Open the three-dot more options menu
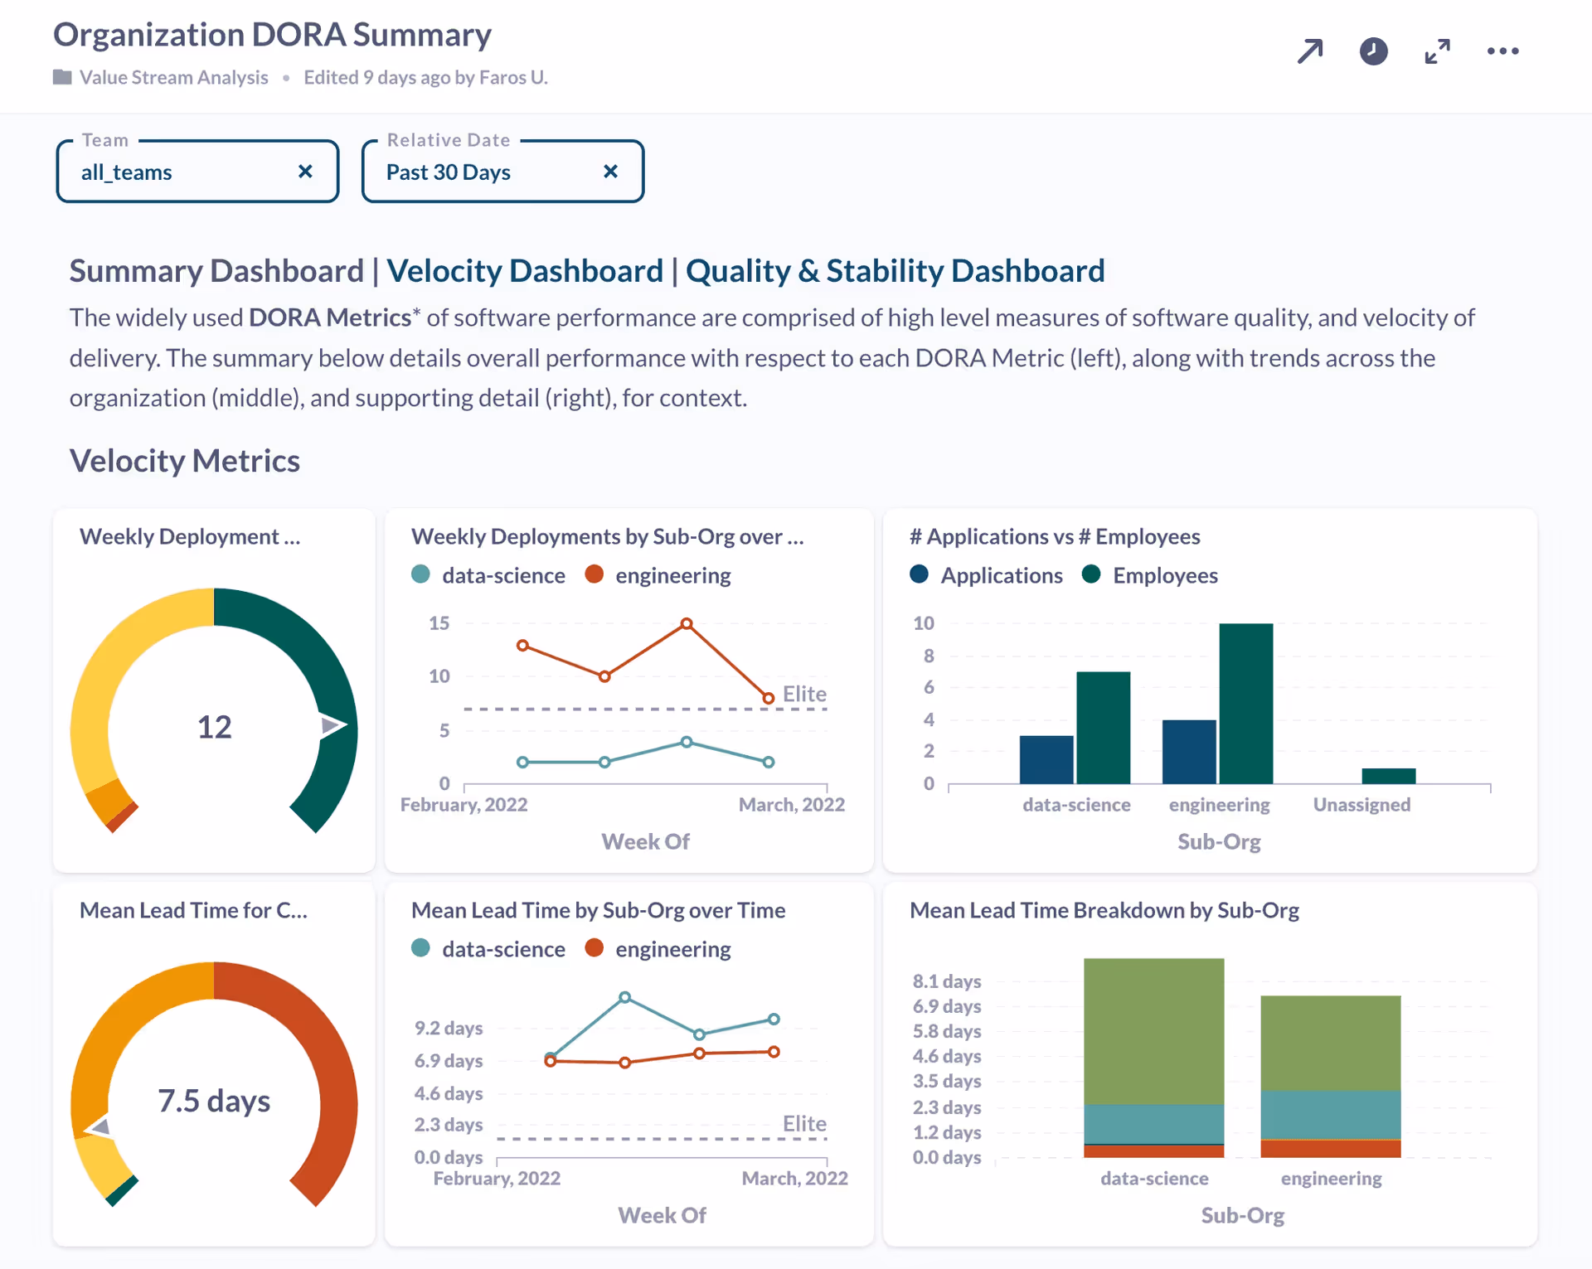 click(x=1502, y=51)
